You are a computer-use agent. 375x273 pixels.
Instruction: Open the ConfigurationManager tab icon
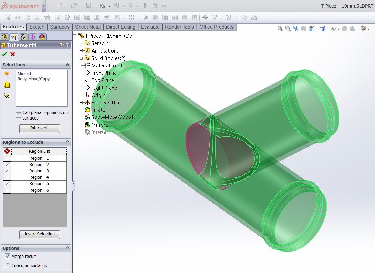click(23, 37)
